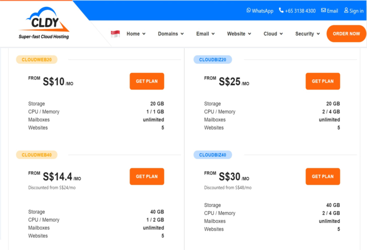367x250 pixels.
Task: Click the S$14.4 price text
Action: point(58,177)
